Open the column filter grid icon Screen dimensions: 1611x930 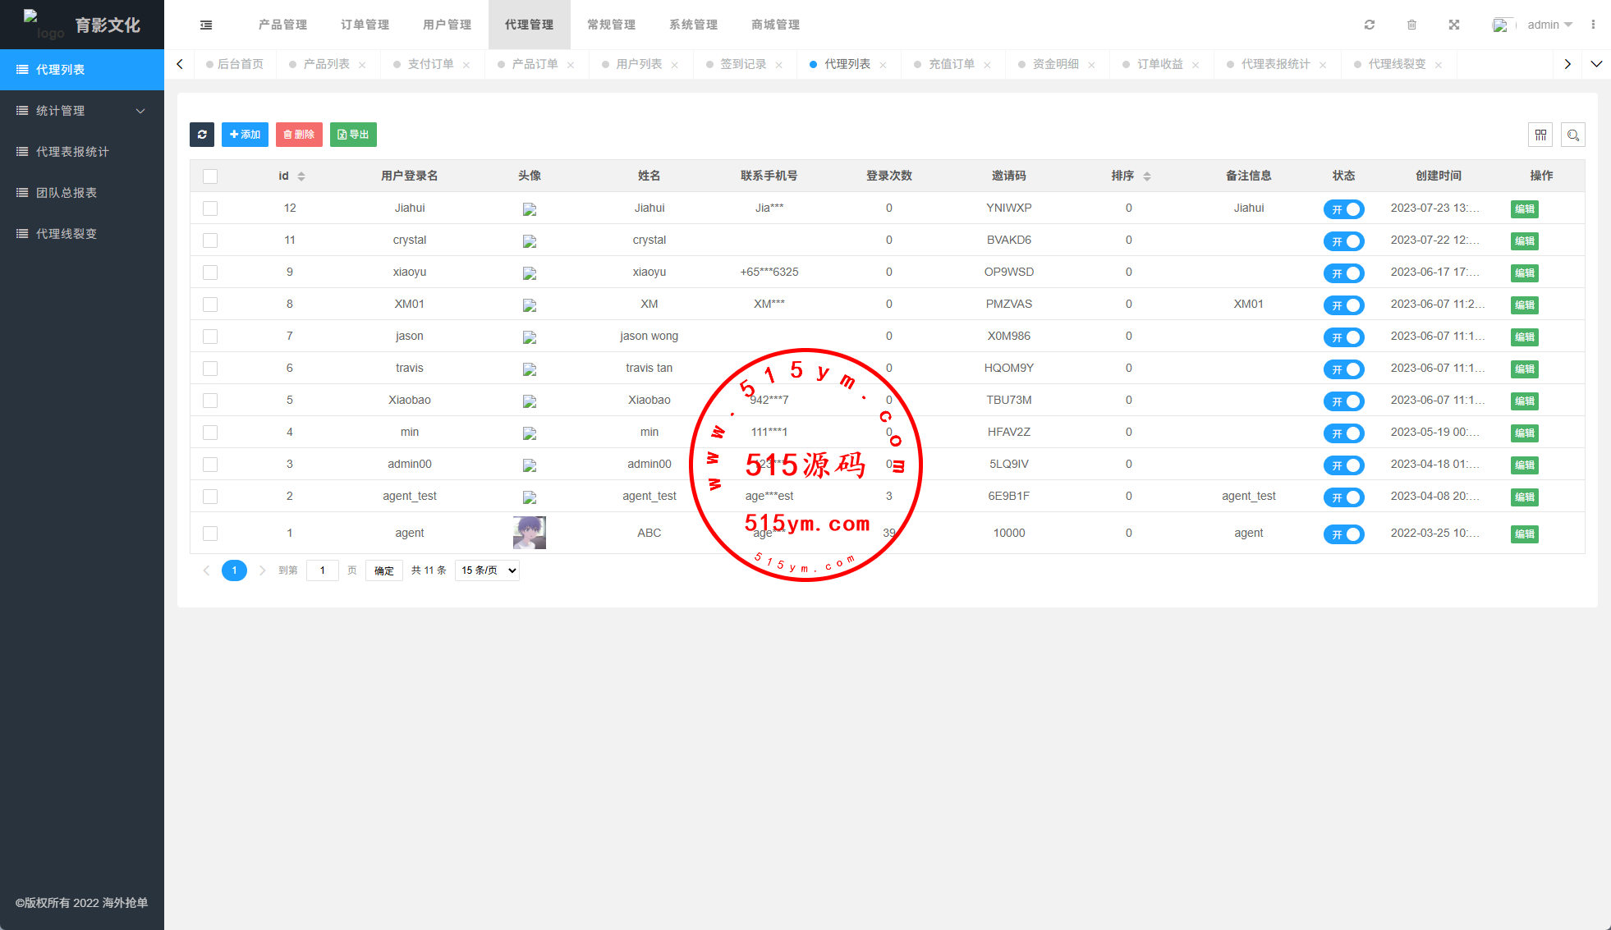1540,135
